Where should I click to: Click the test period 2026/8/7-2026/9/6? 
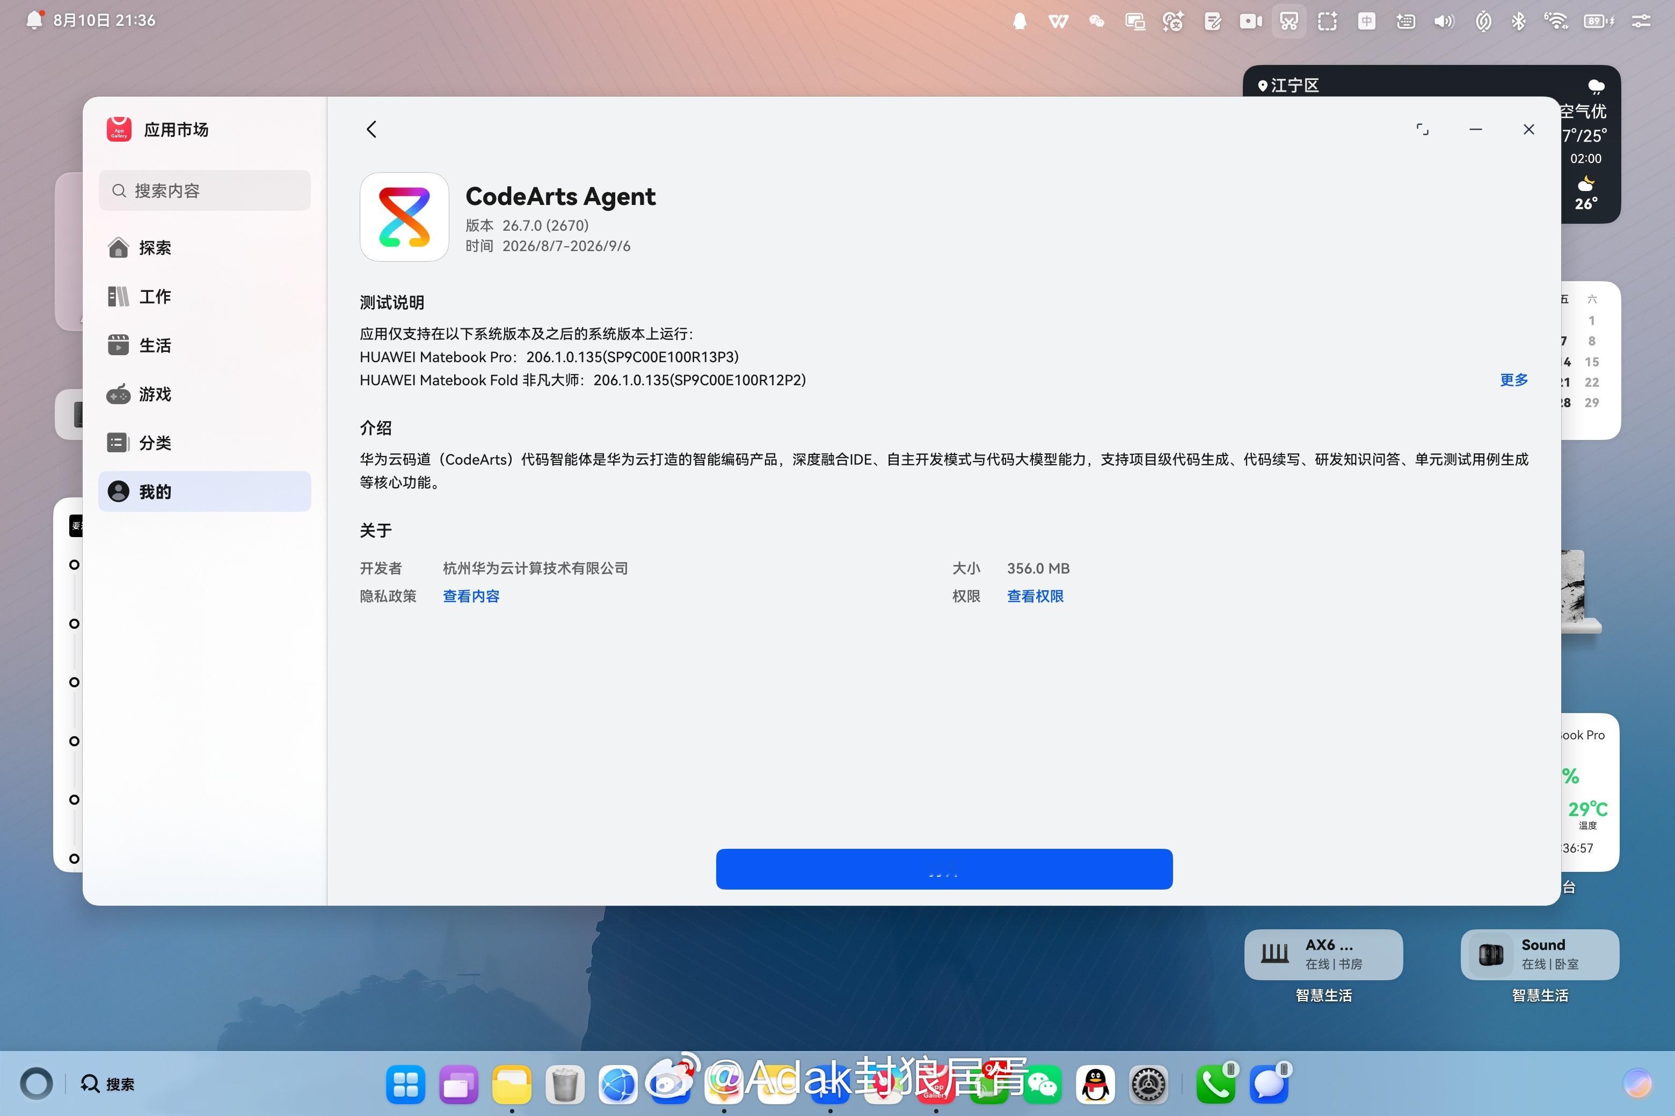click(566, 246)
